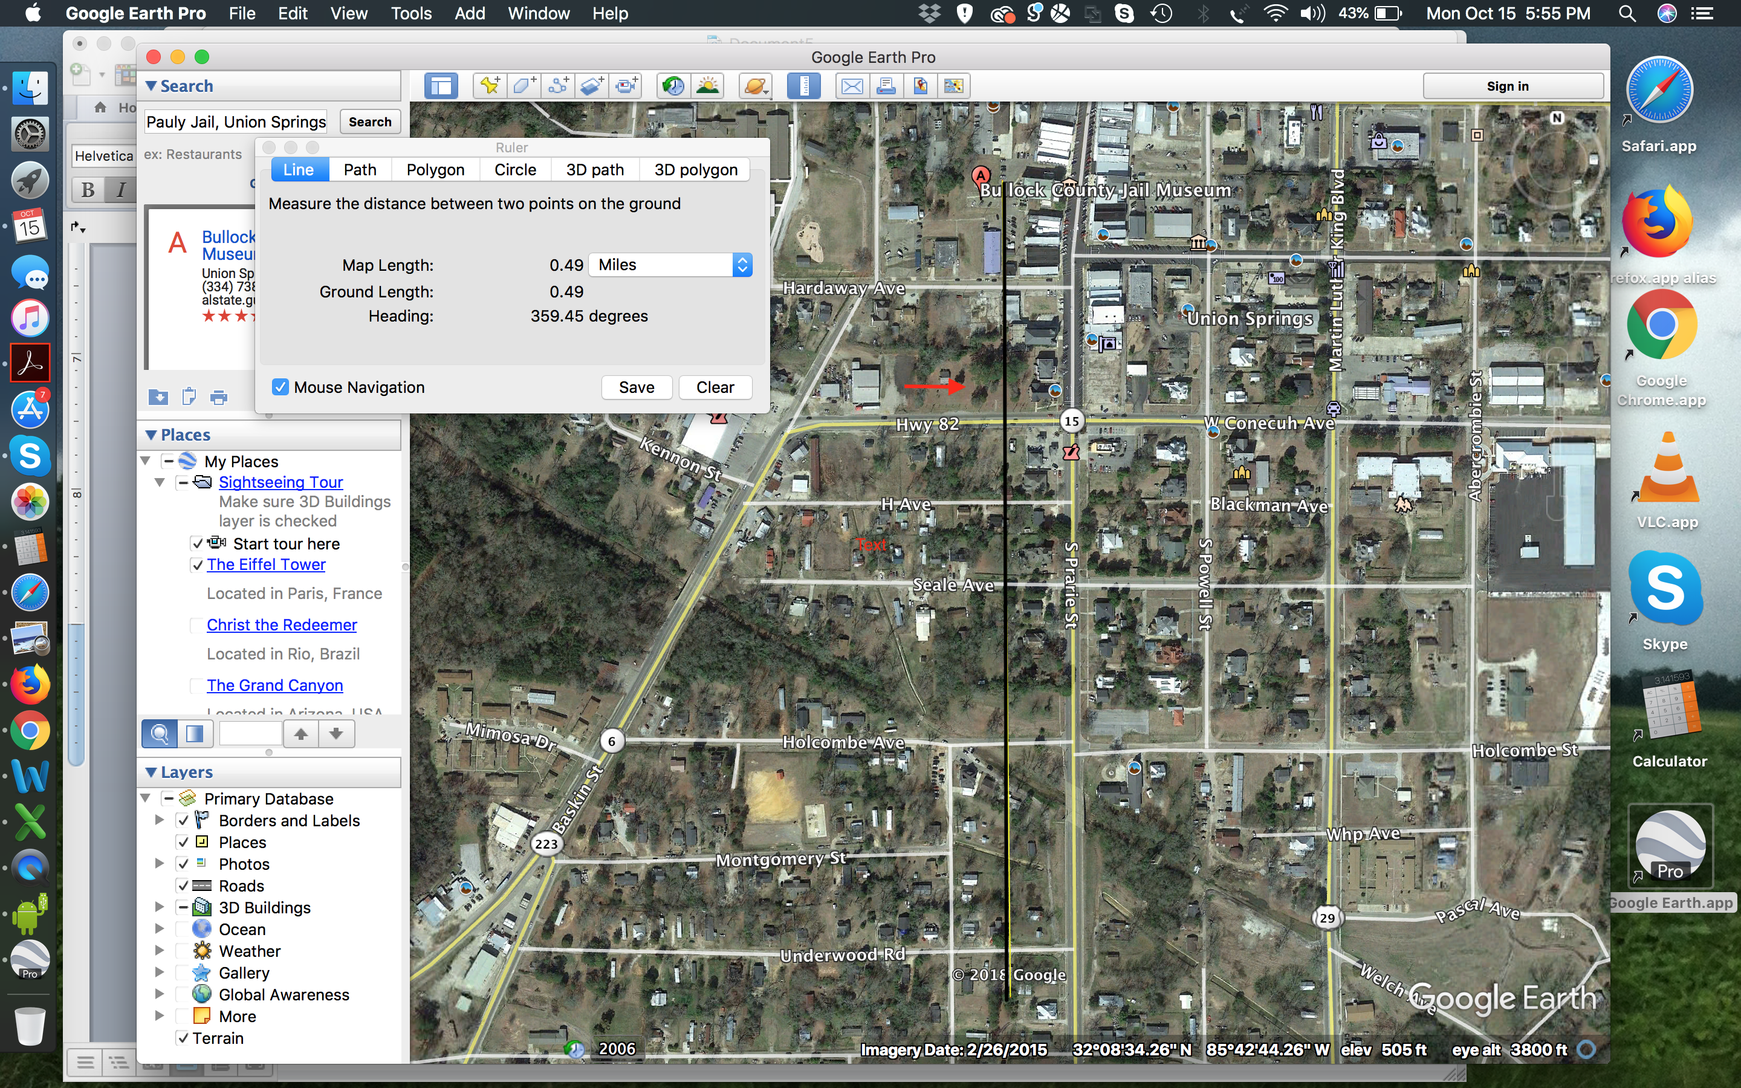View in Google Maps toolbar icon
1741x1088 pixels.
pos(954,86)
